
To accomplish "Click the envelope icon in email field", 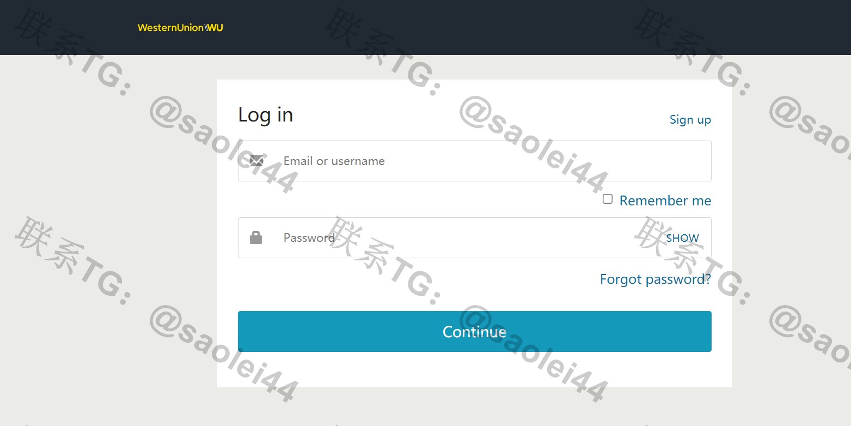I will point(256,161).
